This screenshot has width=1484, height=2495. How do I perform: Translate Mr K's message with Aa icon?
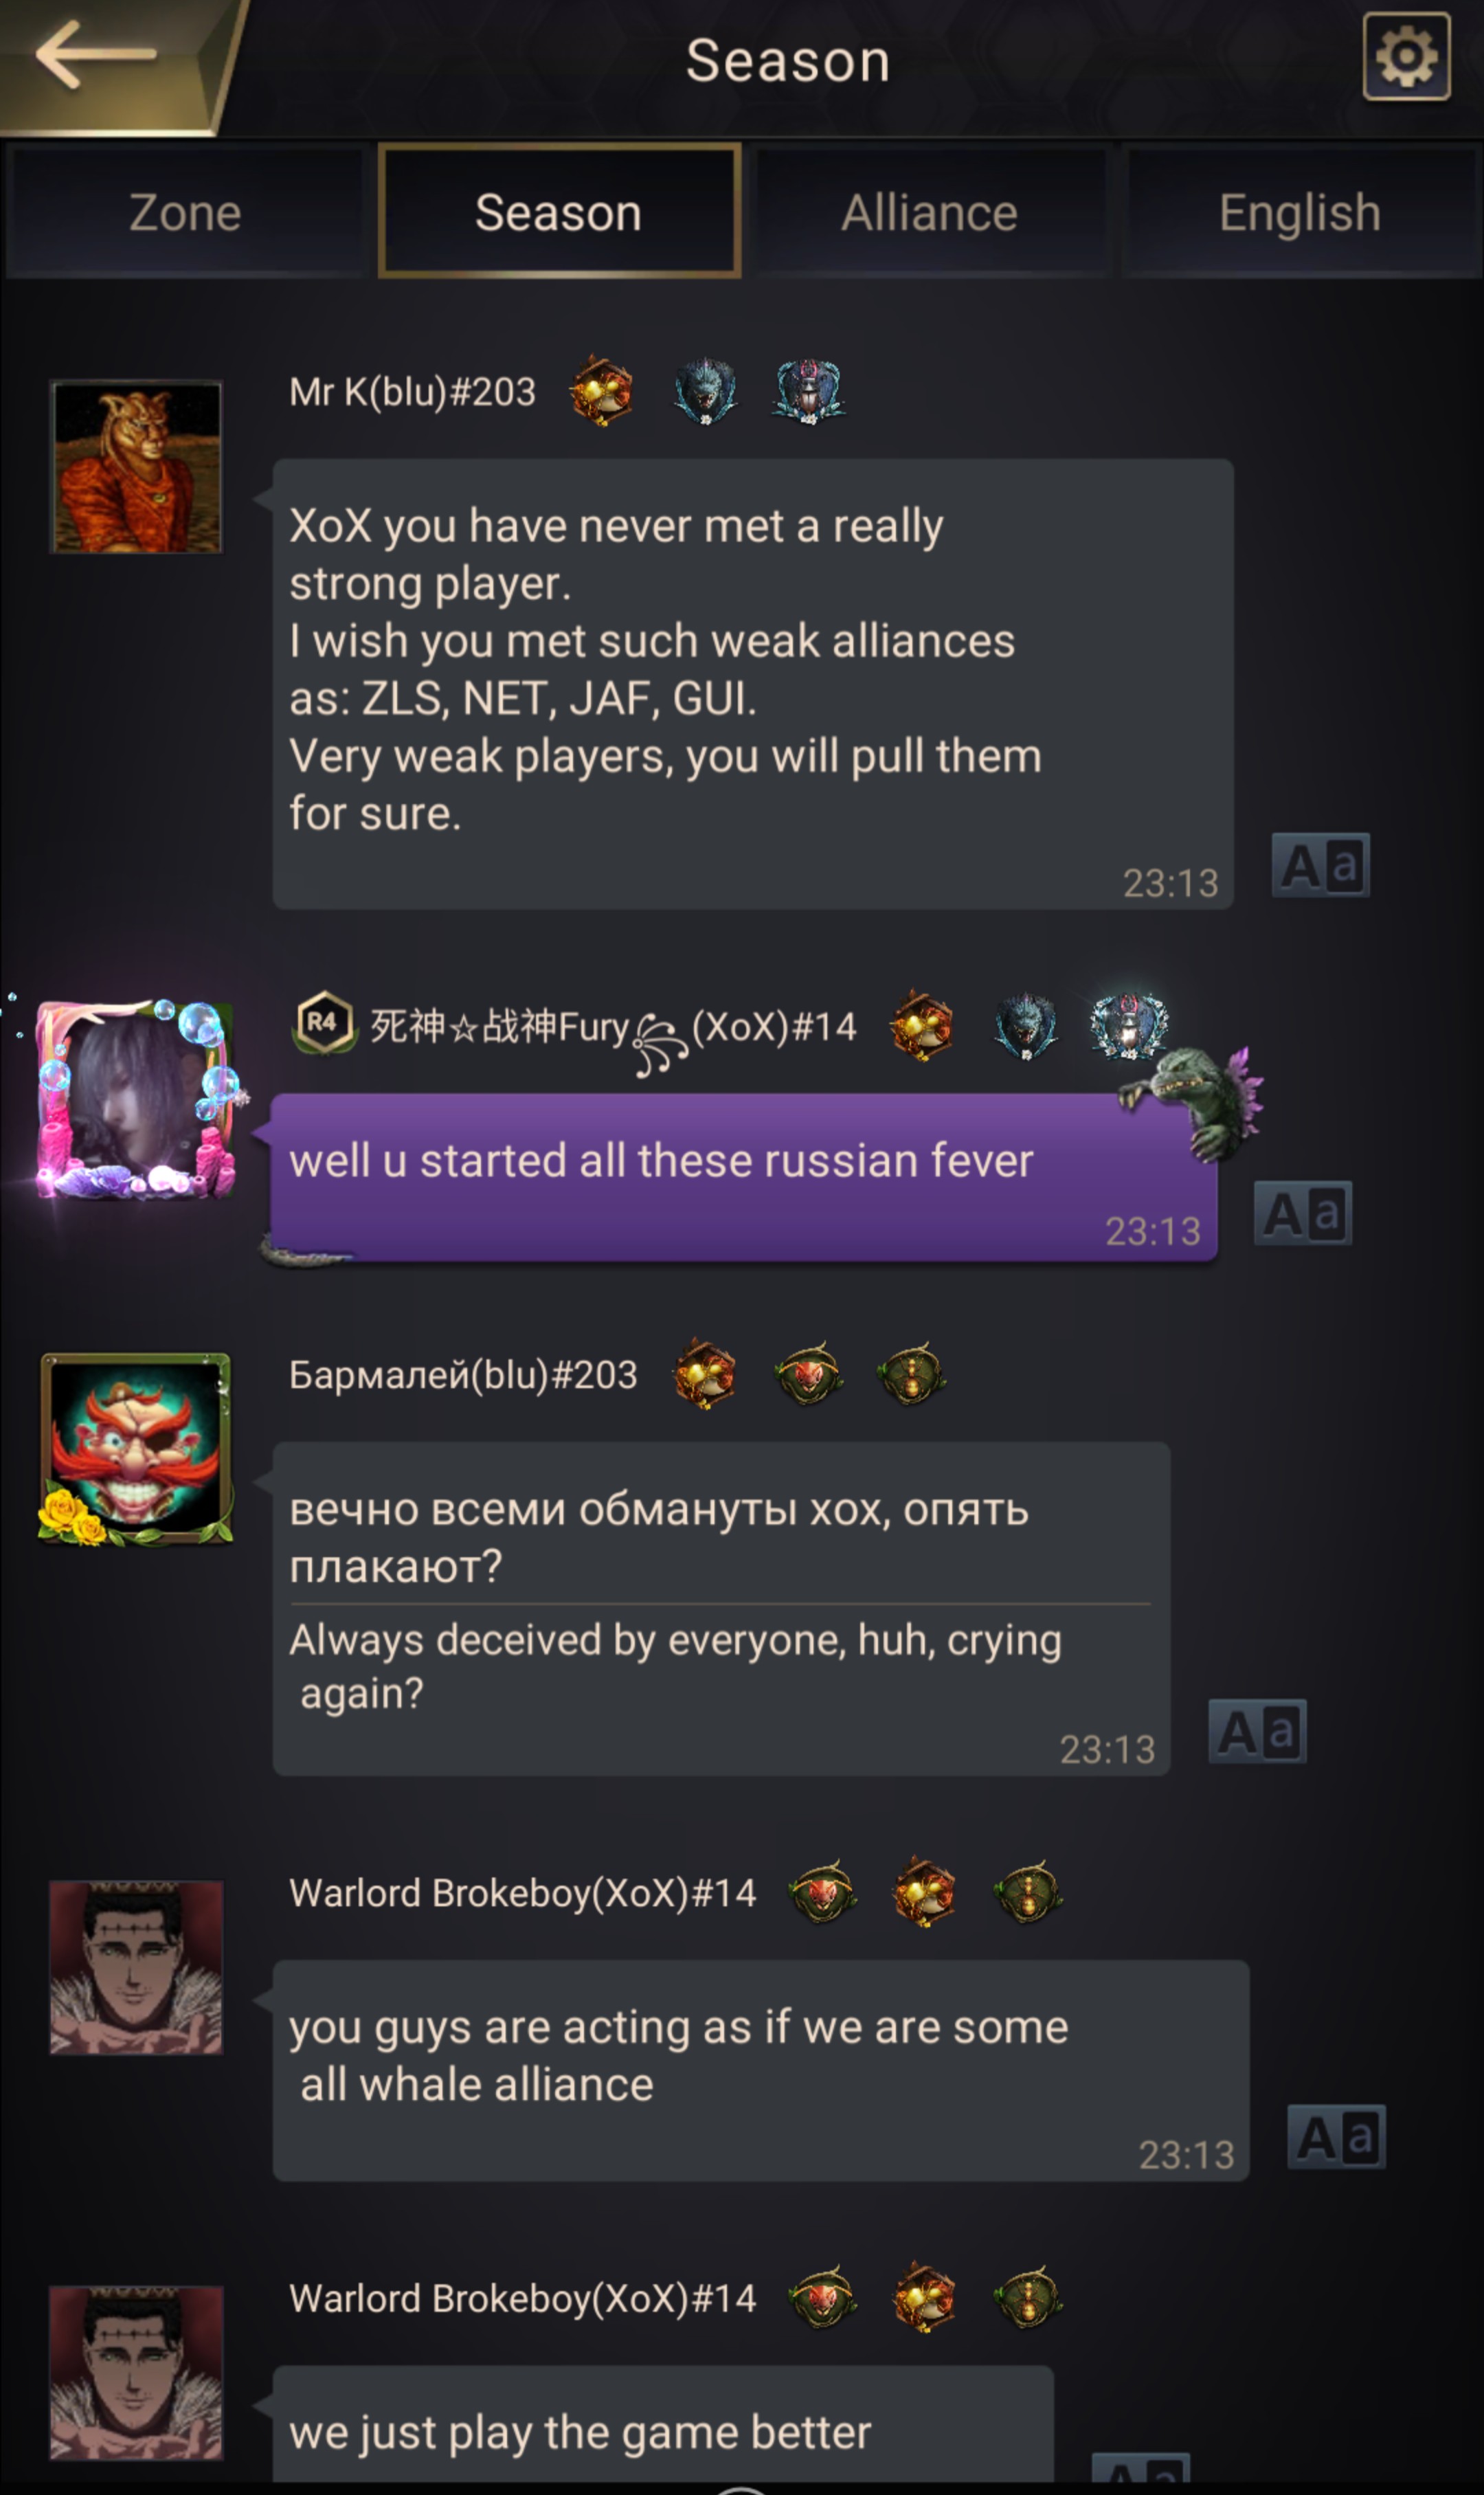pos(1320,865)
